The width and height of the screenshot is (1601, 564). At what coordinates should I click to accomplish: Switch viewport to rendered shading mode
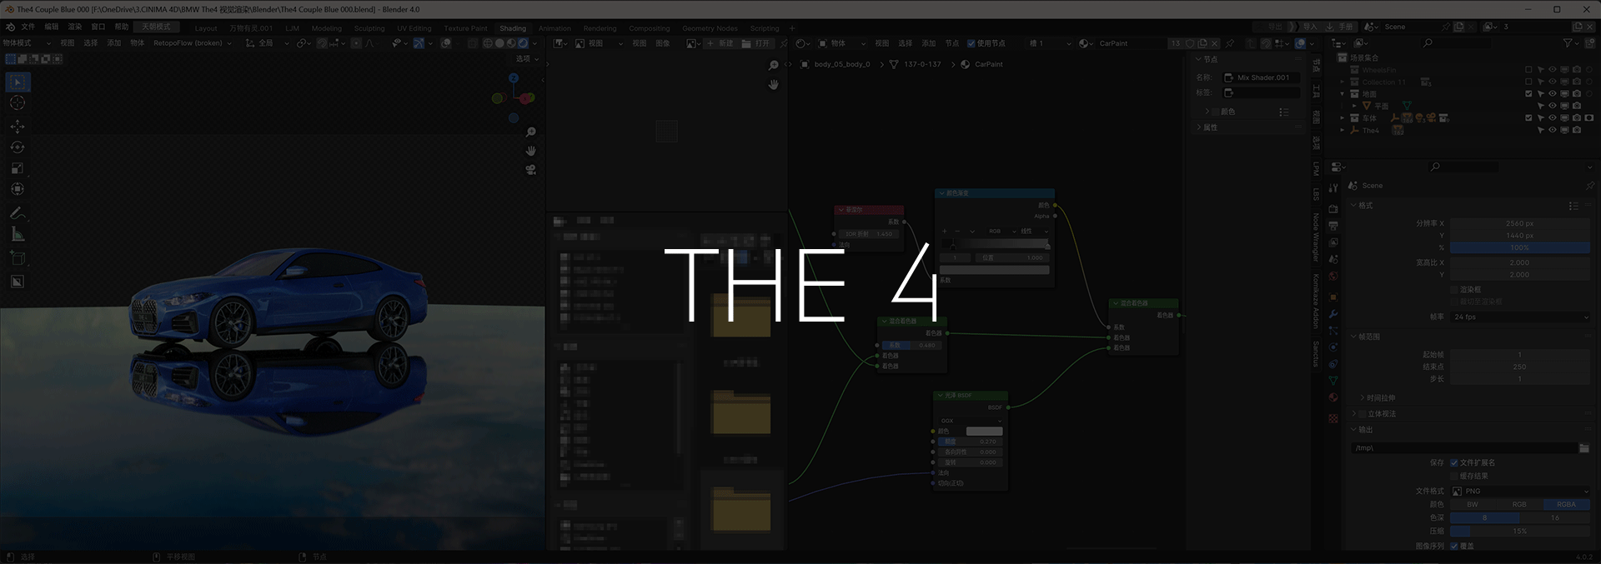click(523, 43)
